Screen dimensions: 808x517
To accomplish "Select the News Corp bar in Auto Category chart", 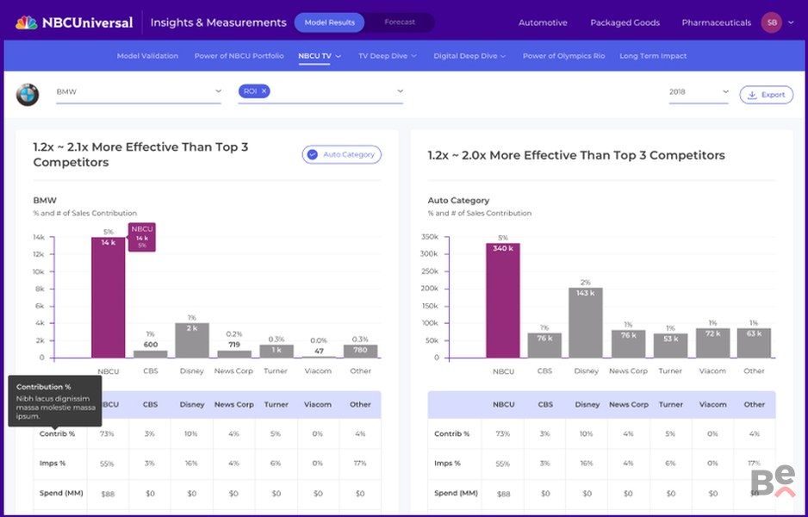I will [628, 344].
